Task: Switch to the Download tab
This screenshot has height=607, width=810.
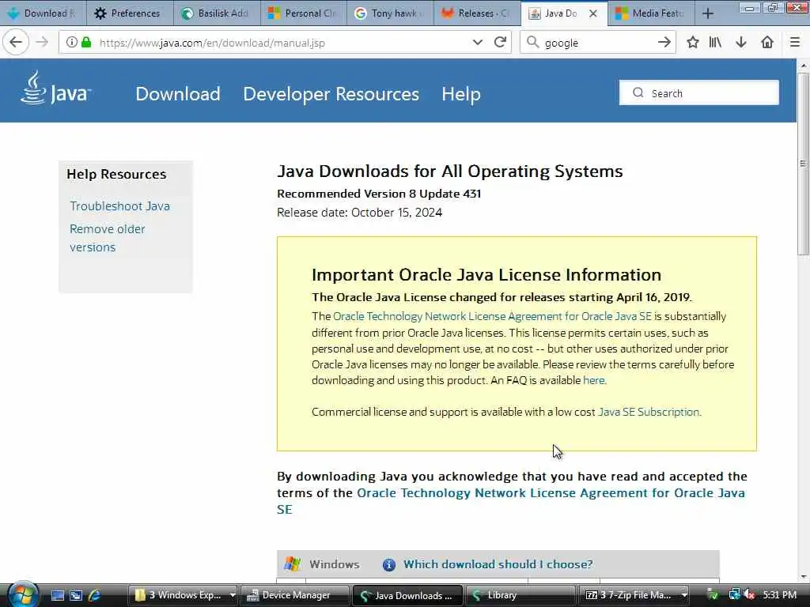Action: (x=43, y=13)
